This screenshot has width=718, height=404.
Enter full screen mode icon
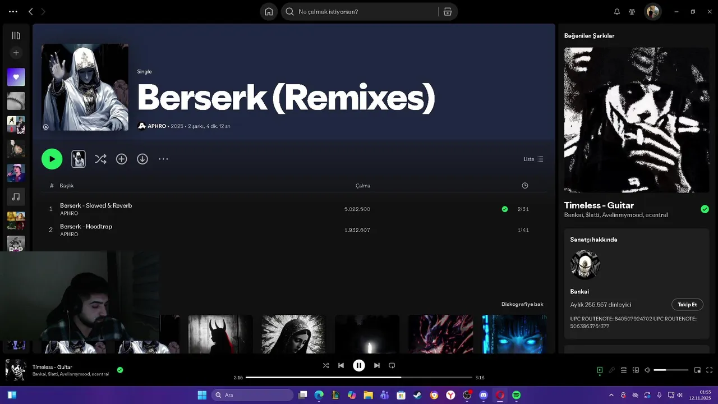(x=709, y=370)
